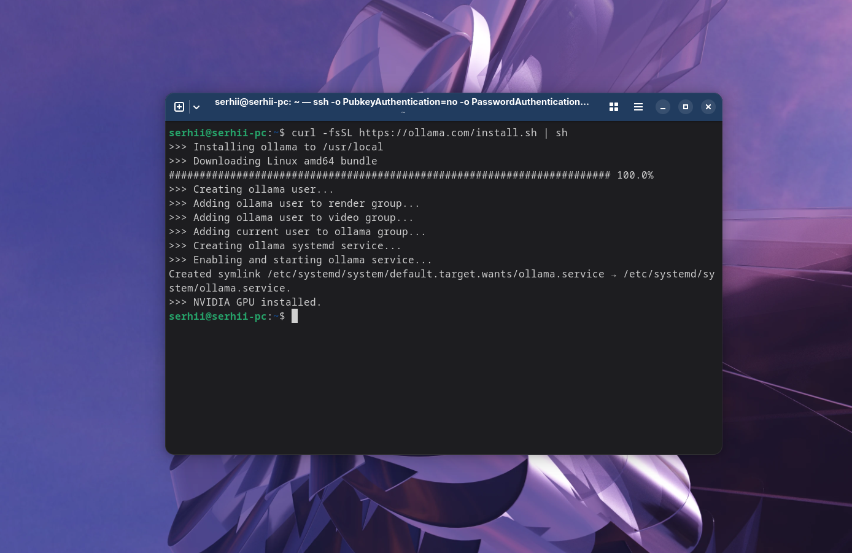Click the 100.0% download progress line
852x553 pixels.
[x=411, y=175]
